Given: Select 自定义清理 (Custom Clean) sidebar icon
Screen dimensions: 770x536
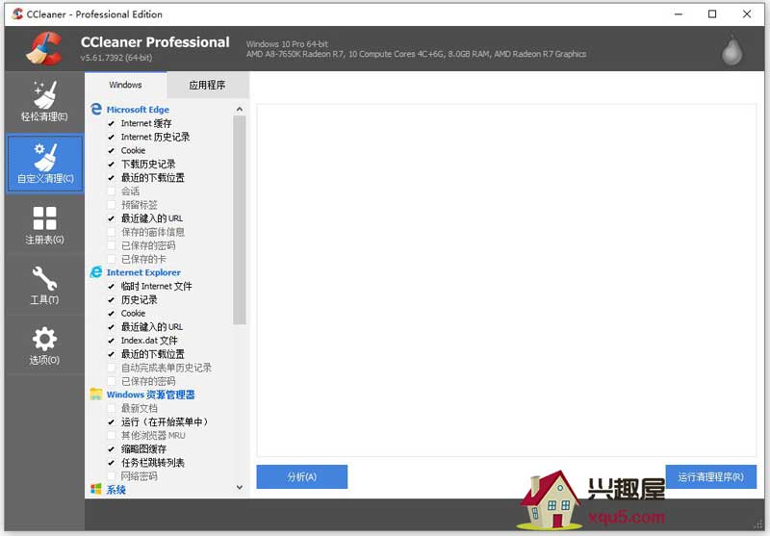Looking at the screenshot, I should (44, 162).
